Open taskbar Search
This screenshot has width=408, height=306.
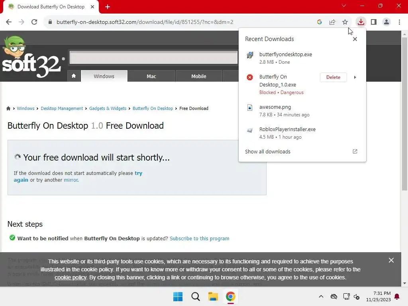point(195,296)
